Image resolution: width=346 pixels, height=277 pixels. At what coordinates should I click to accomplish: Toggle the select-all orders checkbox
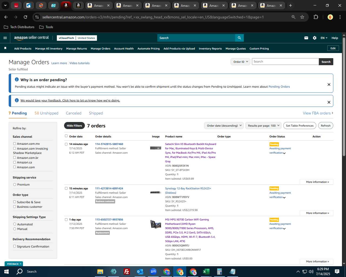pos(66,136)
